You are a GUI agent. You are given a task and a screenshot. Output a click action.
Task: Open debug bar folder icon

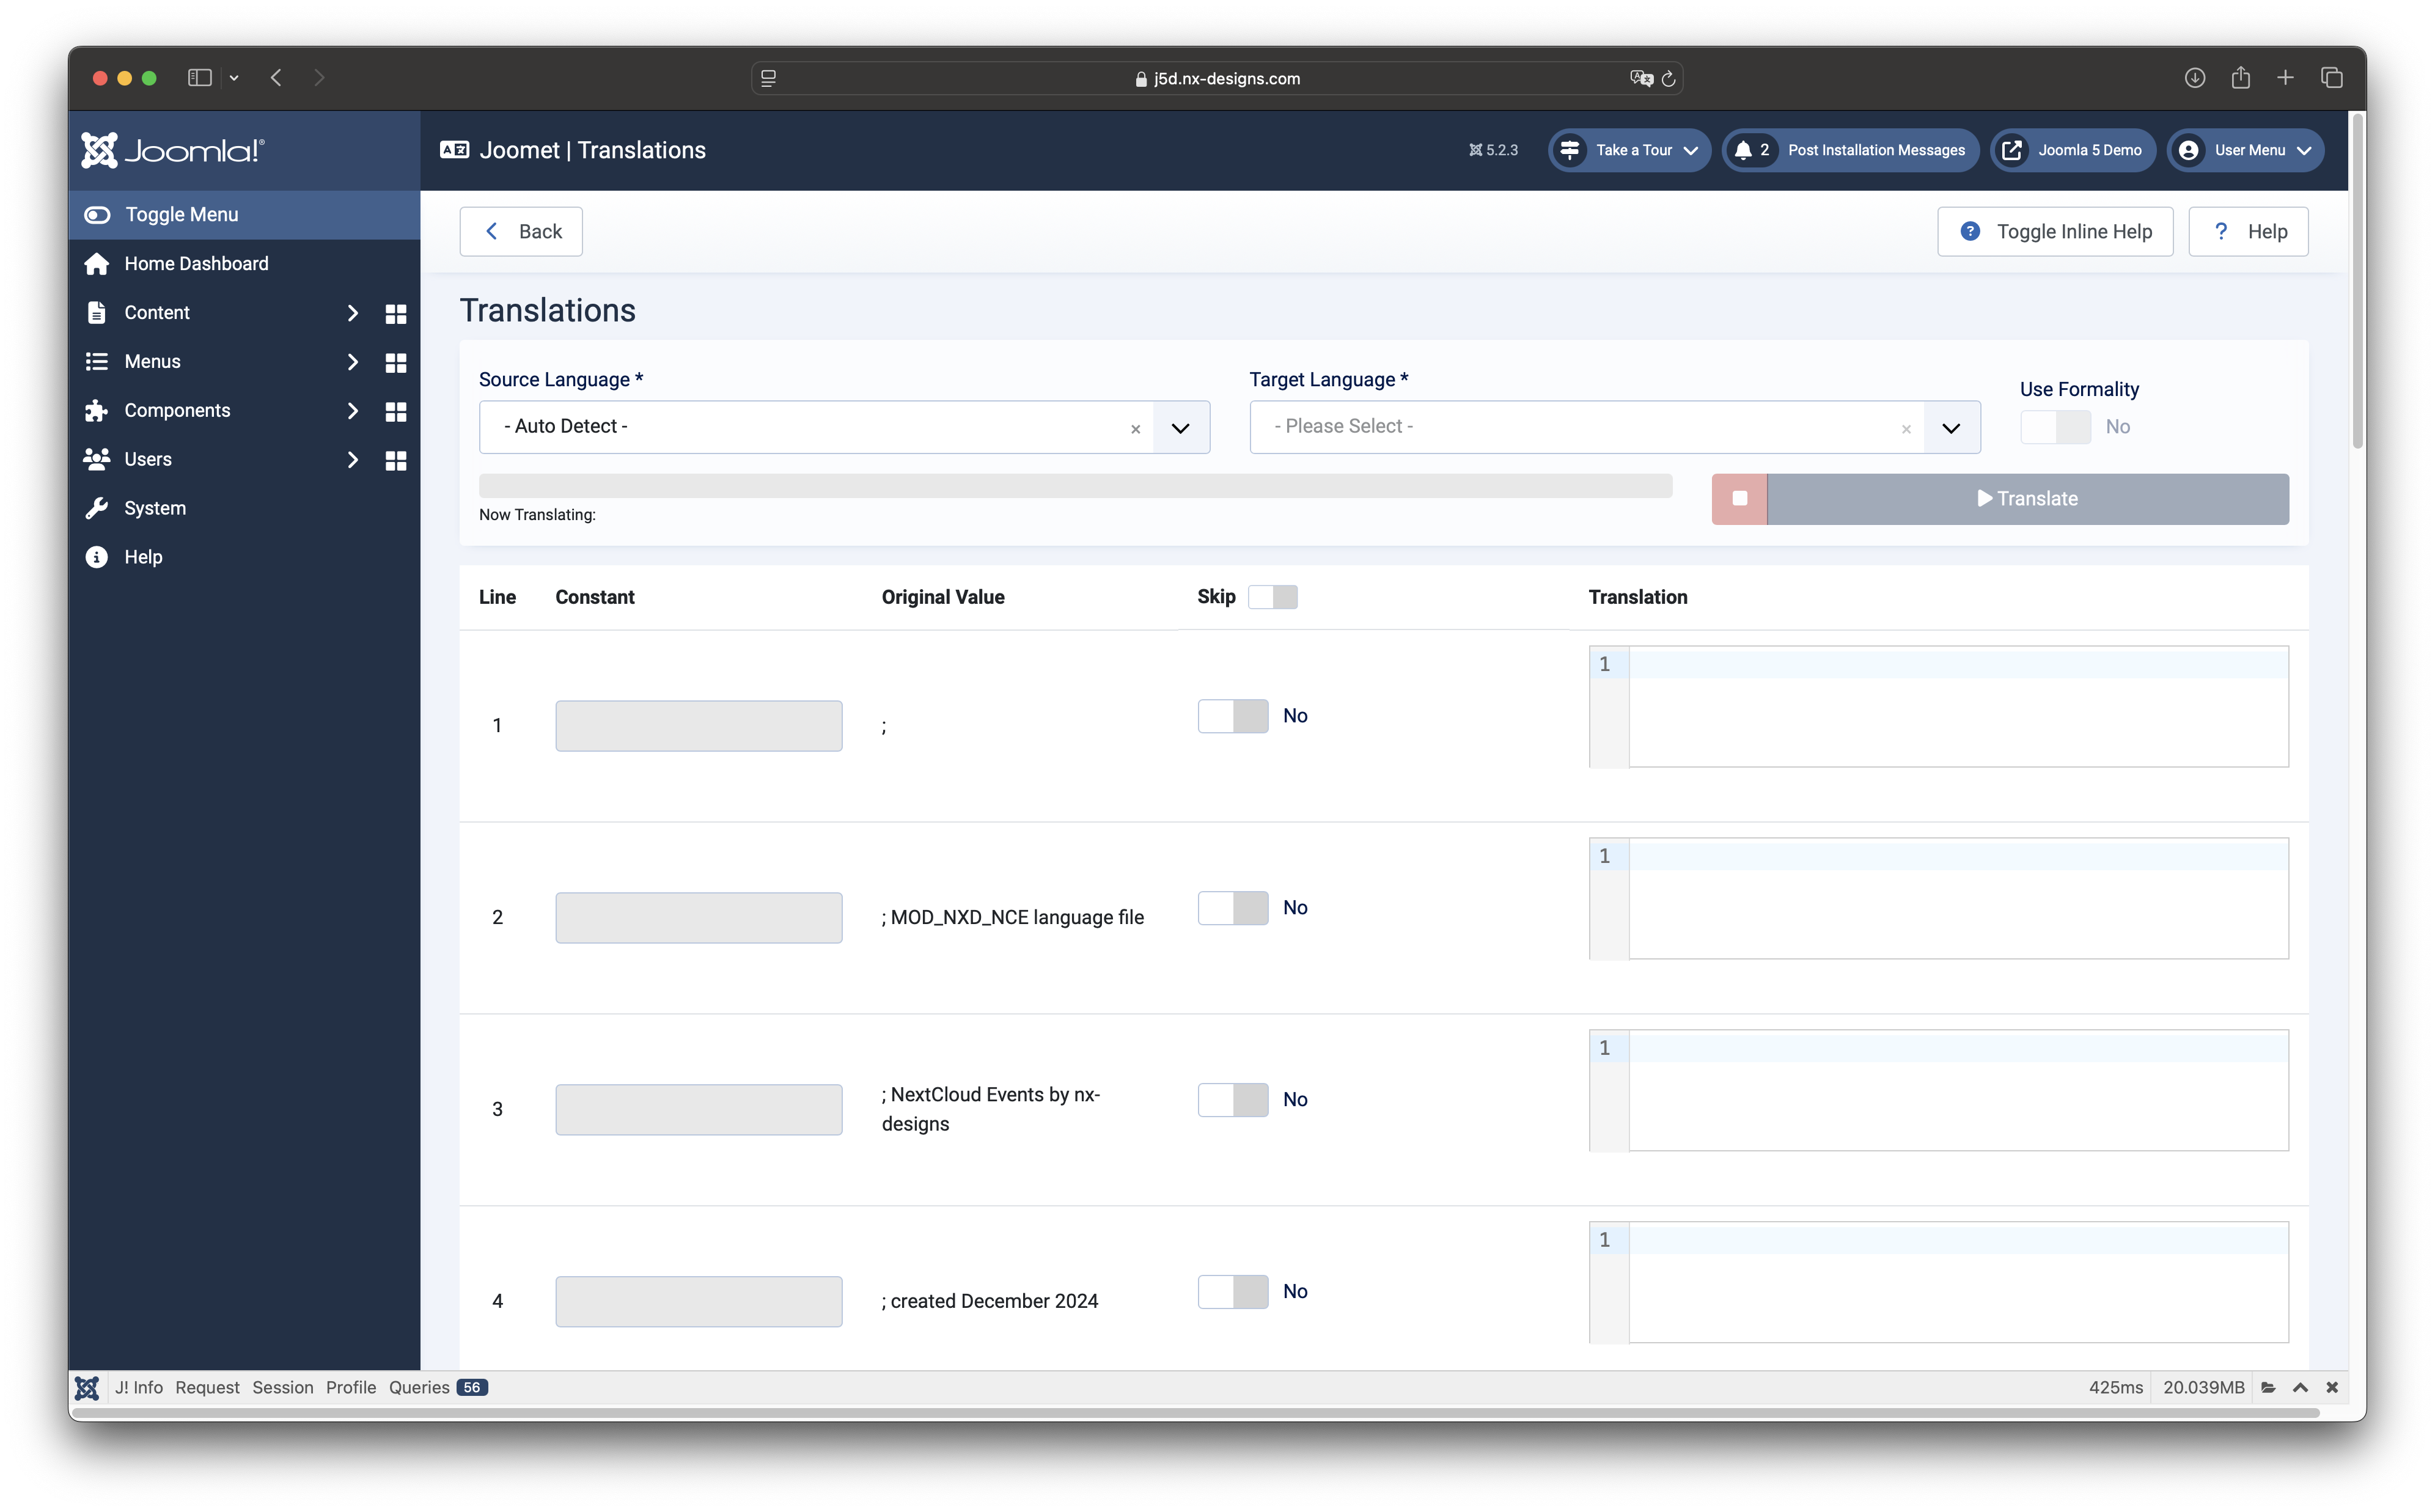2268,1388
